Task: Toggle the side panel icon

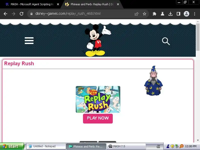Action: pyautogui.click(x=178, y=14)
